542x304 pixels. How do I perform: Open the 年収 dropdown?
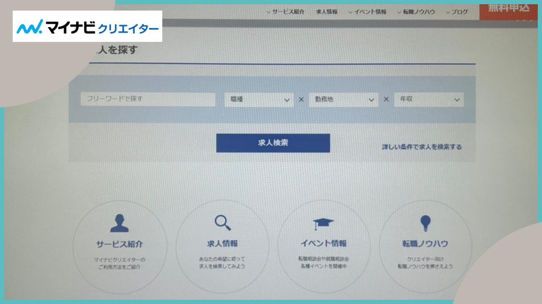[429, 100]
